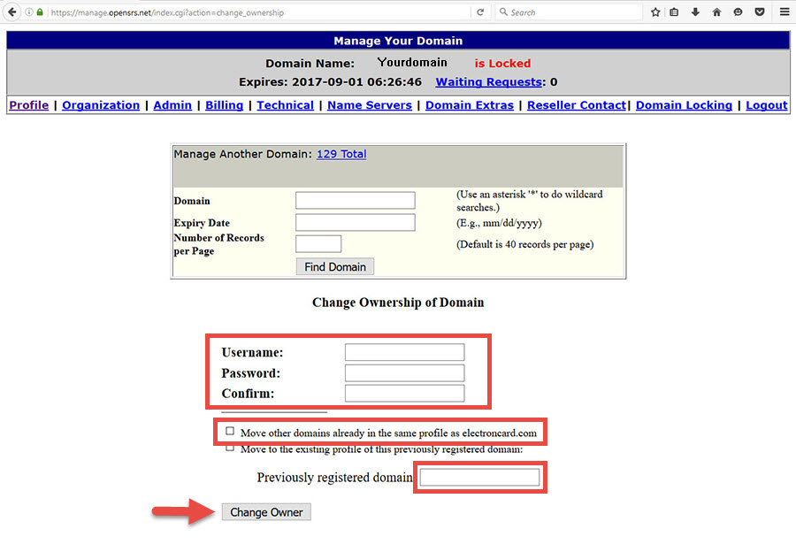Open the Domain Locking menu link
The image size is (796, 552).
(684, 105)
